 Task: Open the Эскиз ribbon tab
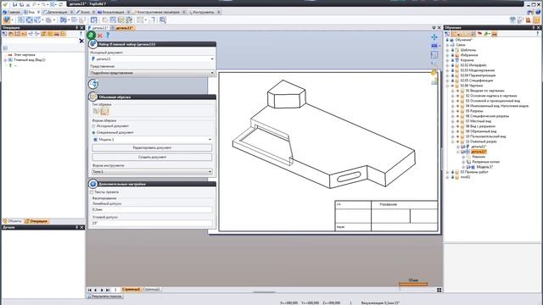[83, 12]
